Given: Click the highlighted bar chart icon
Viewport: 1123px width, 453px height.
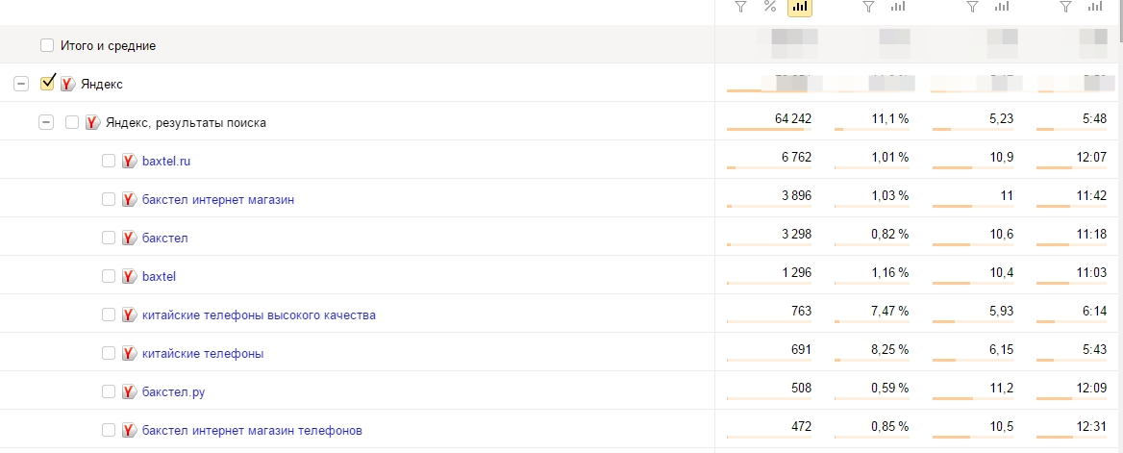Looking at the screenshot, I should pyautogui.click(x=799, y=8).
